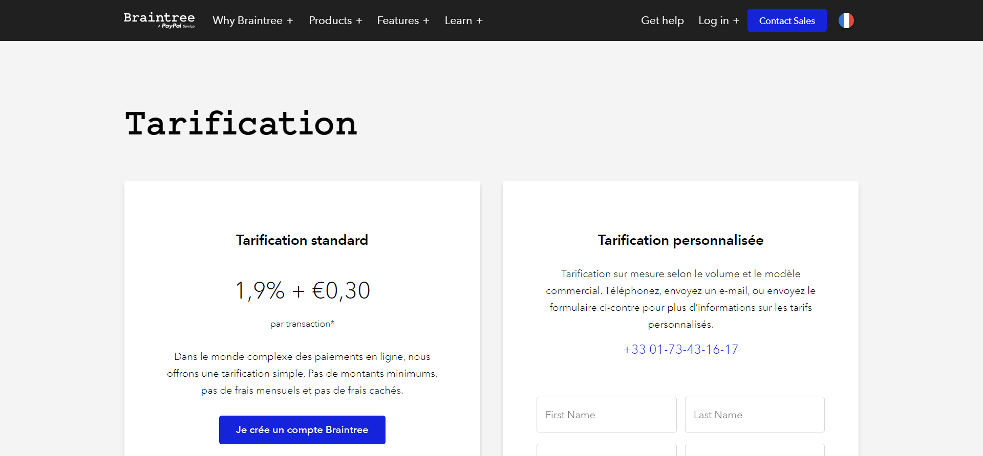
Task: Select the partially visible field below First Name
Action: (x=606, y=450)
